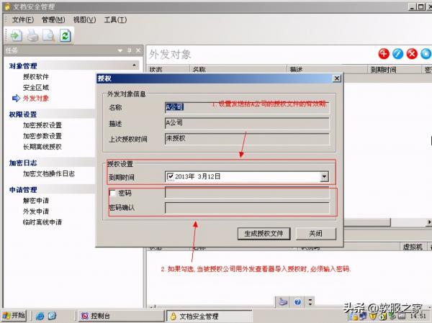Viewport: 432px width, 323px height.
Task: Open 长期离线授权 item
Action: (x=42, y=147)
